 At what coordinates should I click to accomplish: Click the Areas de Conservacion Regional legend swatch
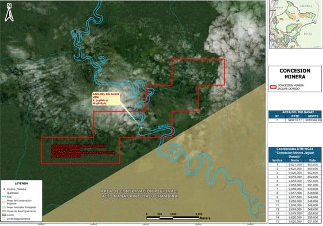4,202
